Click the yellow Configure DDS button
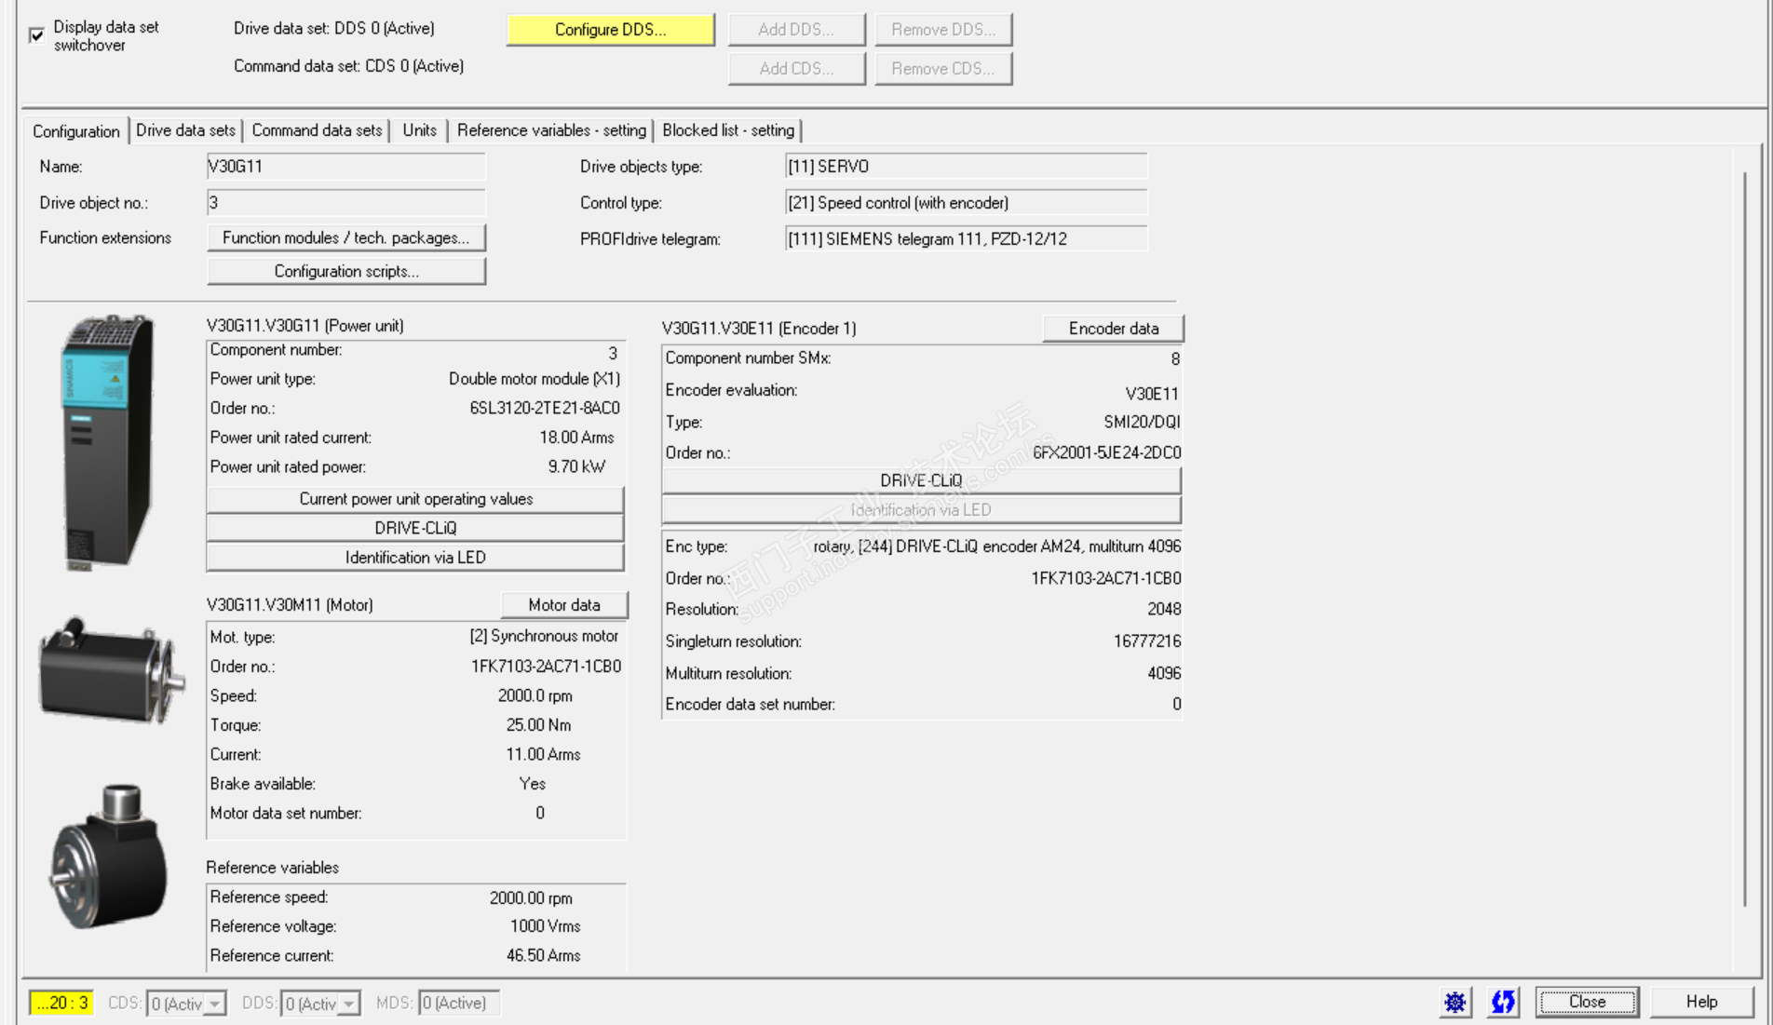1773x1025 pixels. click(x=611, y=30)
